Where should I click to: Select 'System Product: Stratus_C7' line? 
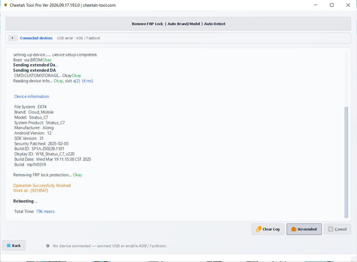tap(40, 123)
